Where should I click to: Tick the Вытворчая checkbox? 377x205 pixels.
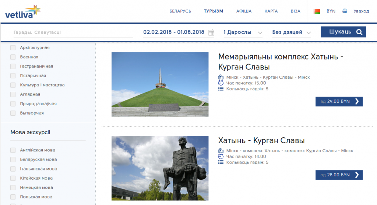(13, 113)
